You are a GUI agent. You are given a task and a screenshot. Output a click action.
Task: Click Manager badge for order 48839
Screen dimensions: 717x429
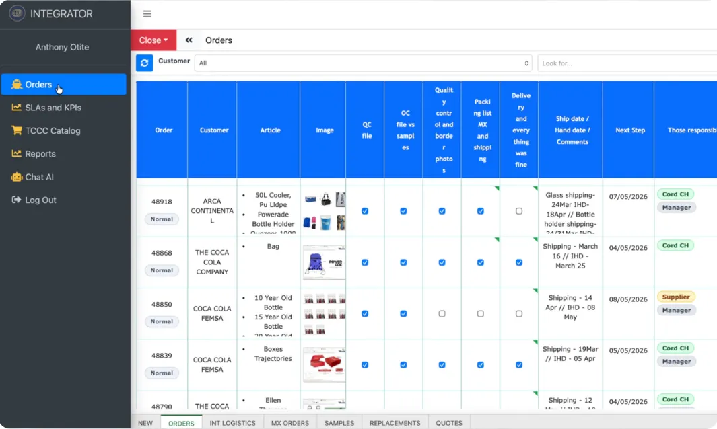tap(677, 361)
